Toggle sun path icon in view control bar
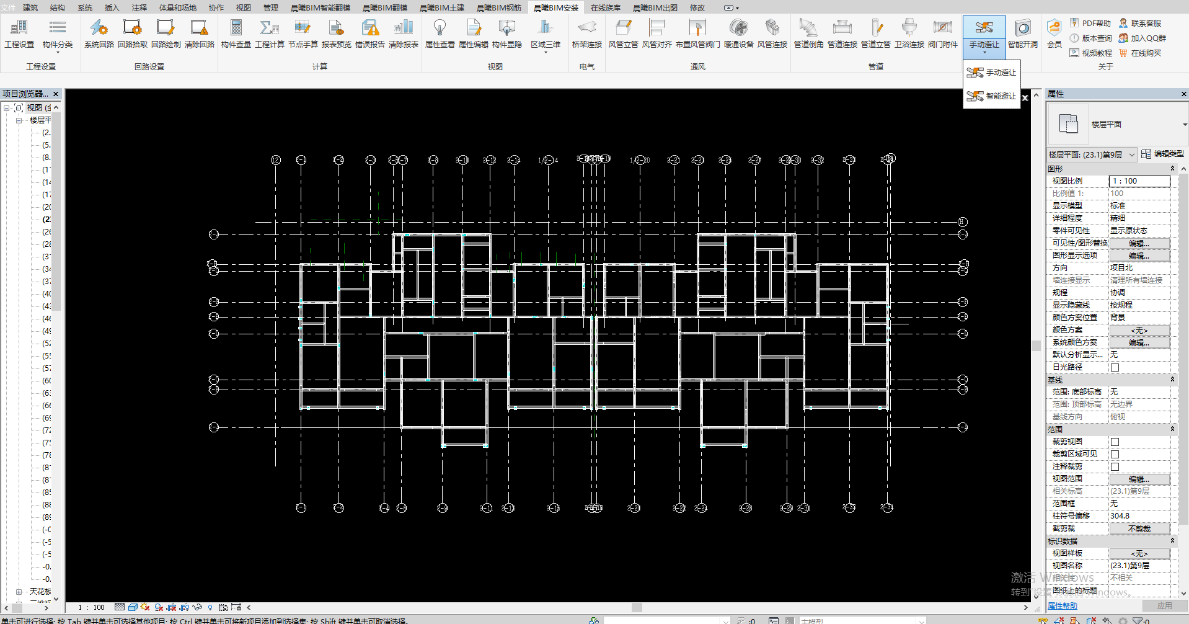 [146, 607]
